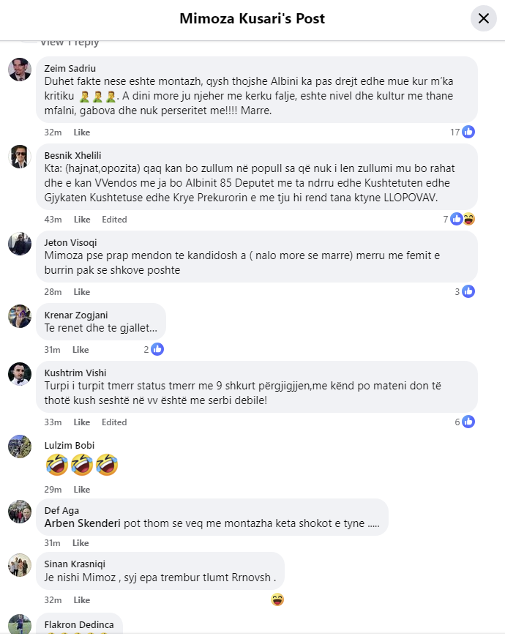Expand the View 1 reply link
The image size is (505, 639).
point(70,42)
